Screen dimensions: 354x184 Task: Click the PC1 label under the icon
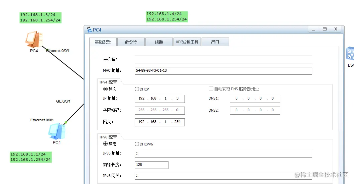pos(57,142)
